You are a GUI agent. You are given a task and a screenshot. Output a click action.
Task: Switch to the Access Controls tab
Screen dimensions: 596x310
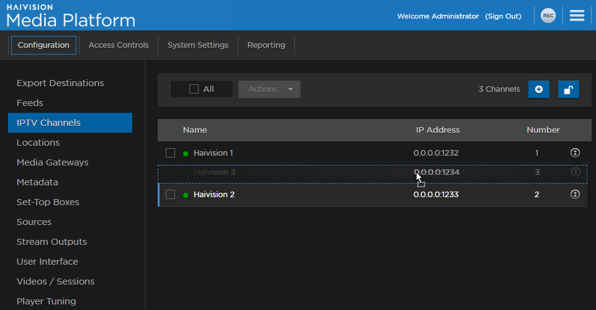click(119, 45)
